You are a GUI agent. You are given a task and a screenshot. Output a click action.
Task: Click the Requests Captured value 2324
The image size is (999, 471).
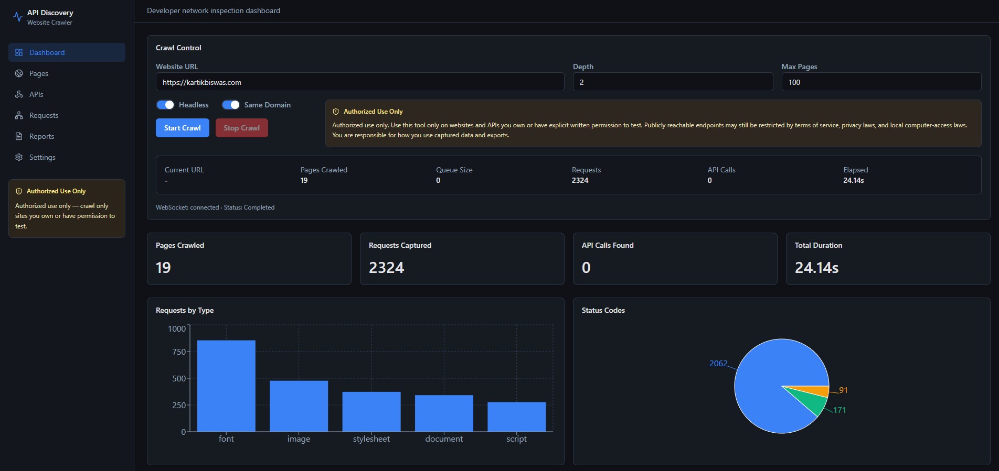point(387,268)
